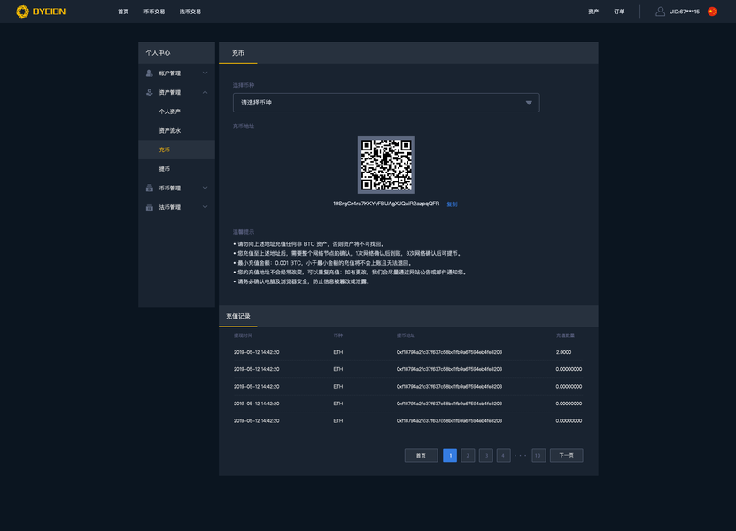
Task: Click the deposit address QR code
Action: pyautogui.click(x=386, y=165)
